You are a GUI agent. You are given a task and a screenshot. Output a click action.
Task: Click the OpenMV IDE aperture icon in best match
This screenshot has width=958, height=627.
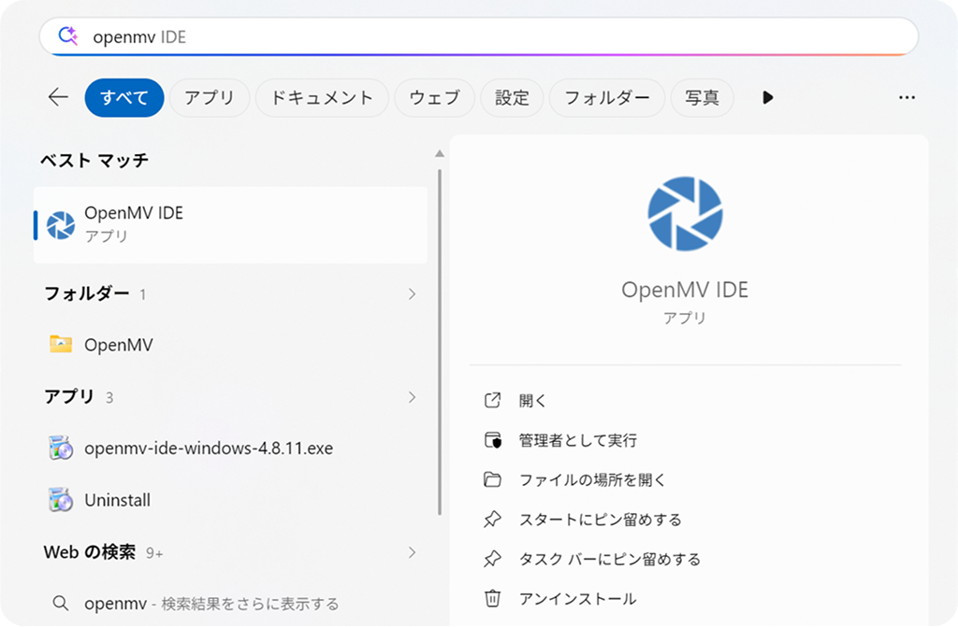click(x=61, y=224)
